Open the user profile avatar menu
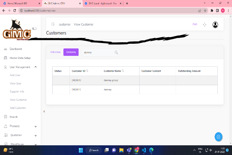The width and height of the screenshot is (232, 155). click(215, 25)
